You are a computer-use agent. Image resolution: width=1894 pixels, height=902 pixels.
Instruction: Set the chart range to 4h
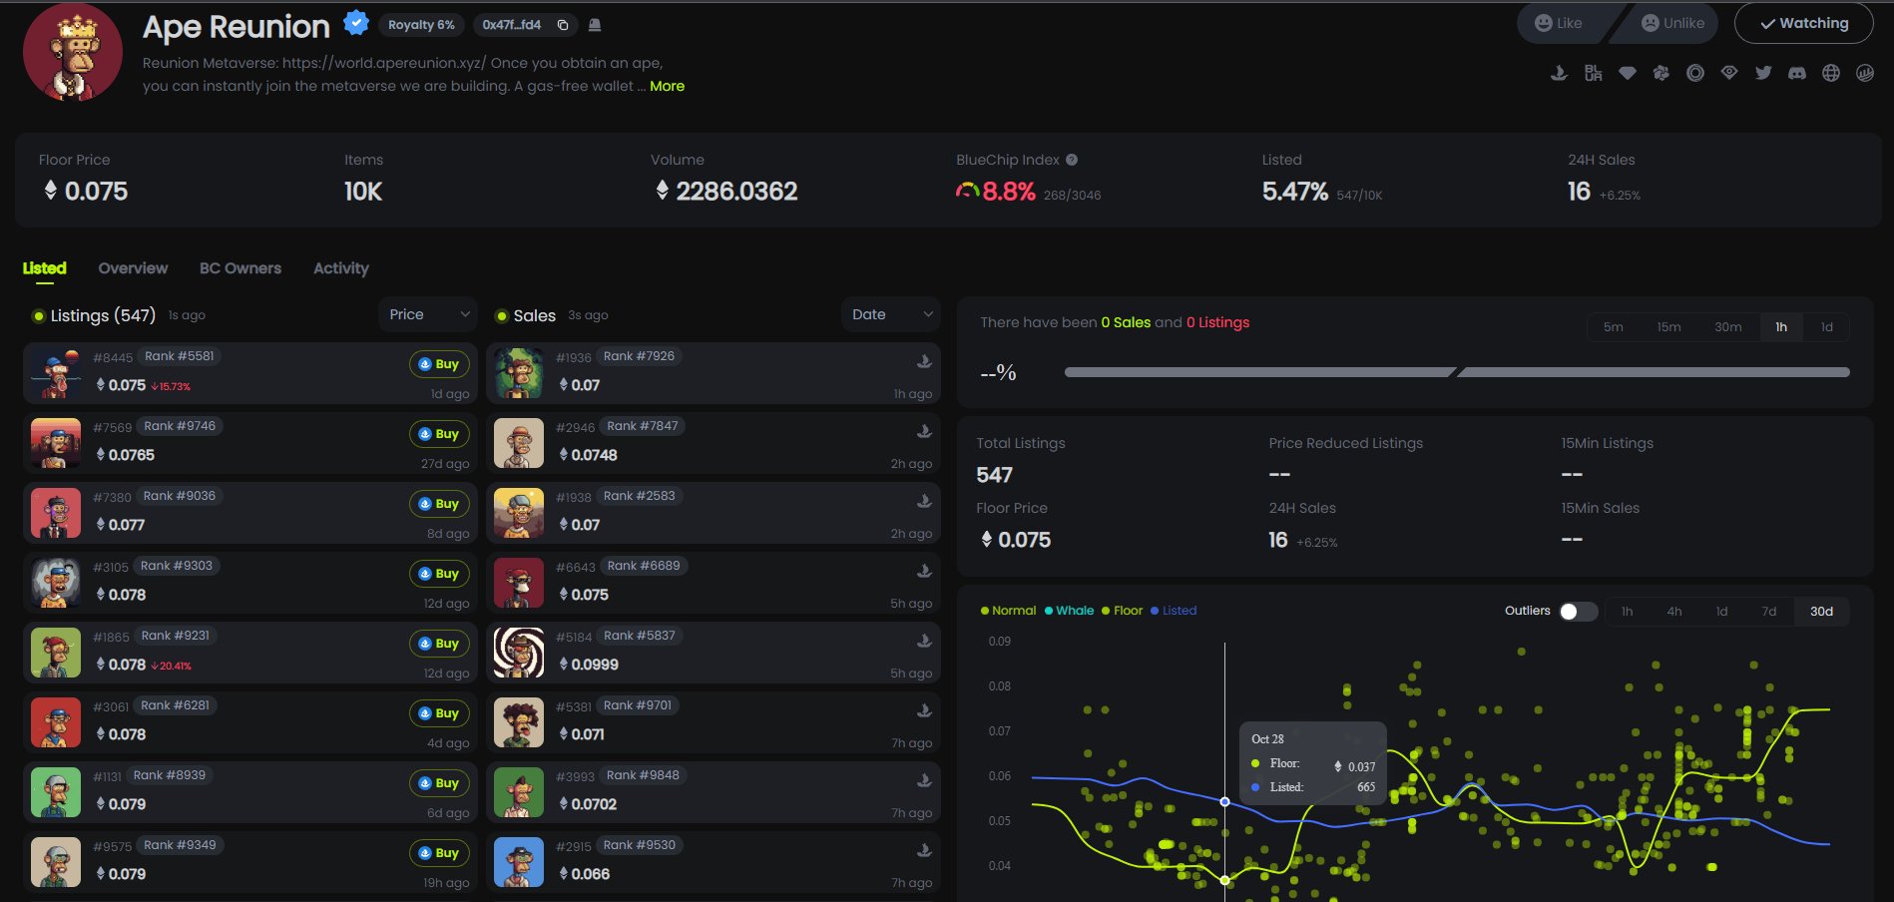(1674, 612)
